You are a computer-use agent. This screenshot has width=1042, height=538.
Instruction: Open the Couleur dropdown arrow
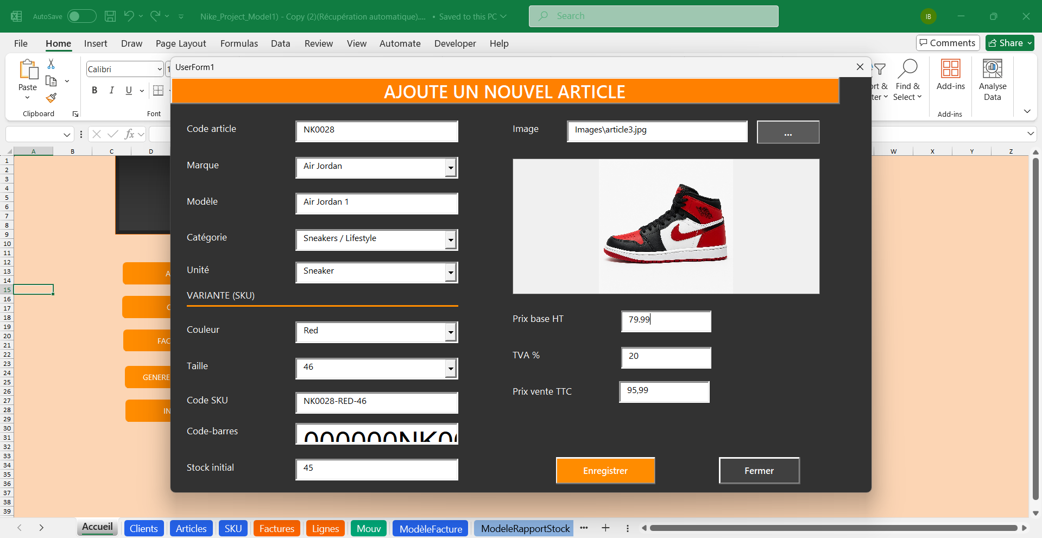pyautogui.click(x=450, y=332)
